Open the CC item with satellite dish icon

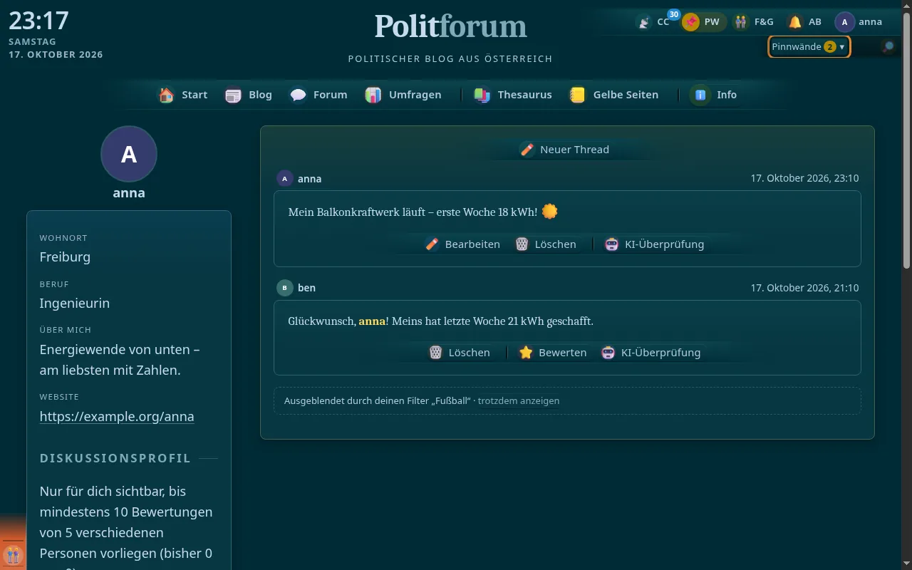pyautogui.click(x=644, y=22)
